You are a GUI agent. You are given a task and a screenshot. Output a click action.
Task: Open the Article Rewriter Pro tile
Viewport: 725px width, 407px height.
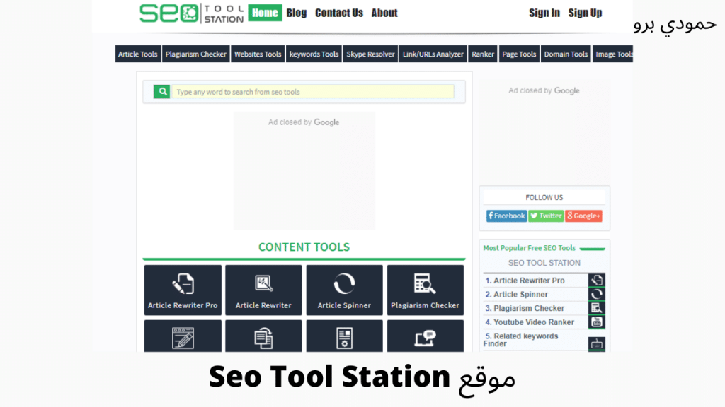[183, 290]
